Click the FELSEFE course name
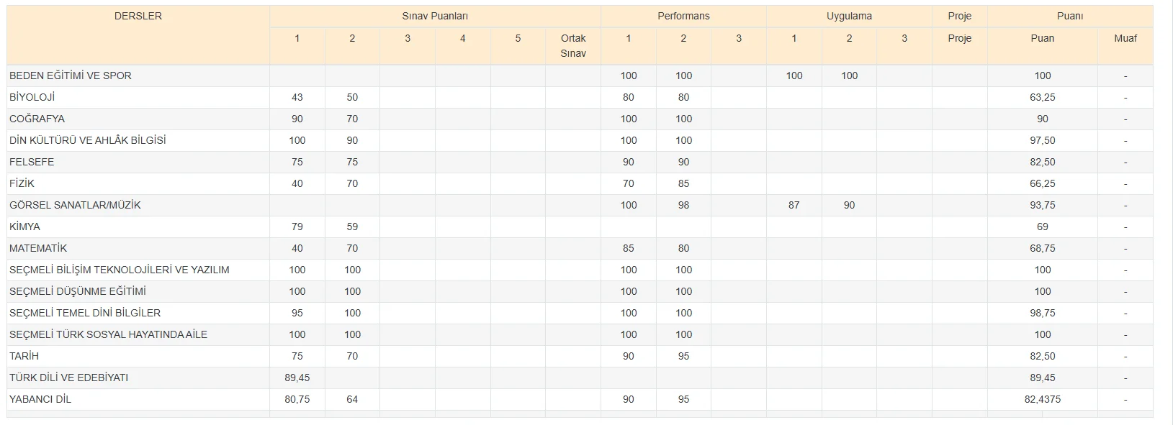The width and height of the screenshot is (1173, 425). point(32,162)
